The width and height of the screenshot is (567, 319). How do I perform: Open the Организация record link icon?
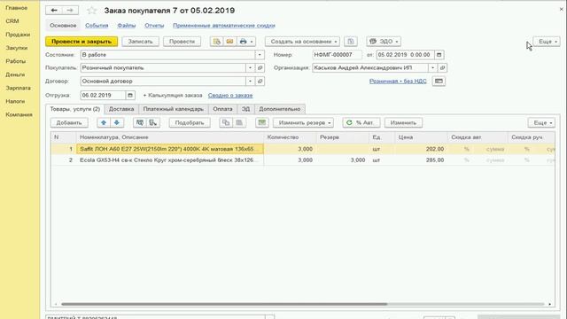coord(442,67)
